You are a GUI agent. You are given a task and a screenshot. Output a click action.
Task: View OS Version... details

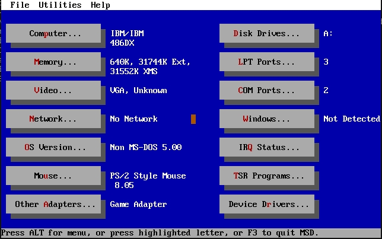coord(53,148)
